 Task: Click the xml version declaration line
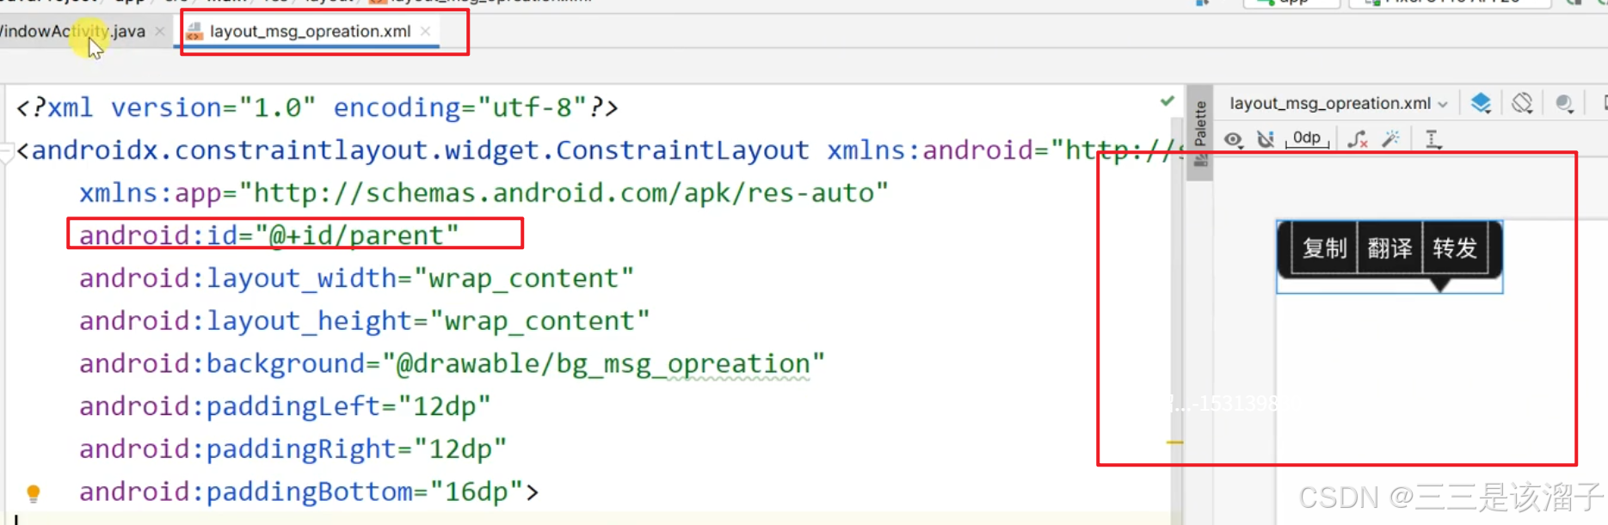tap(317, 108)
